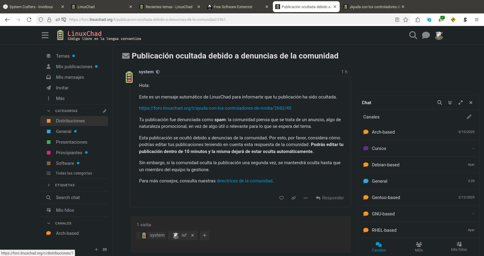
Task: Click the LinuxChad site logo
Action: 99,35
